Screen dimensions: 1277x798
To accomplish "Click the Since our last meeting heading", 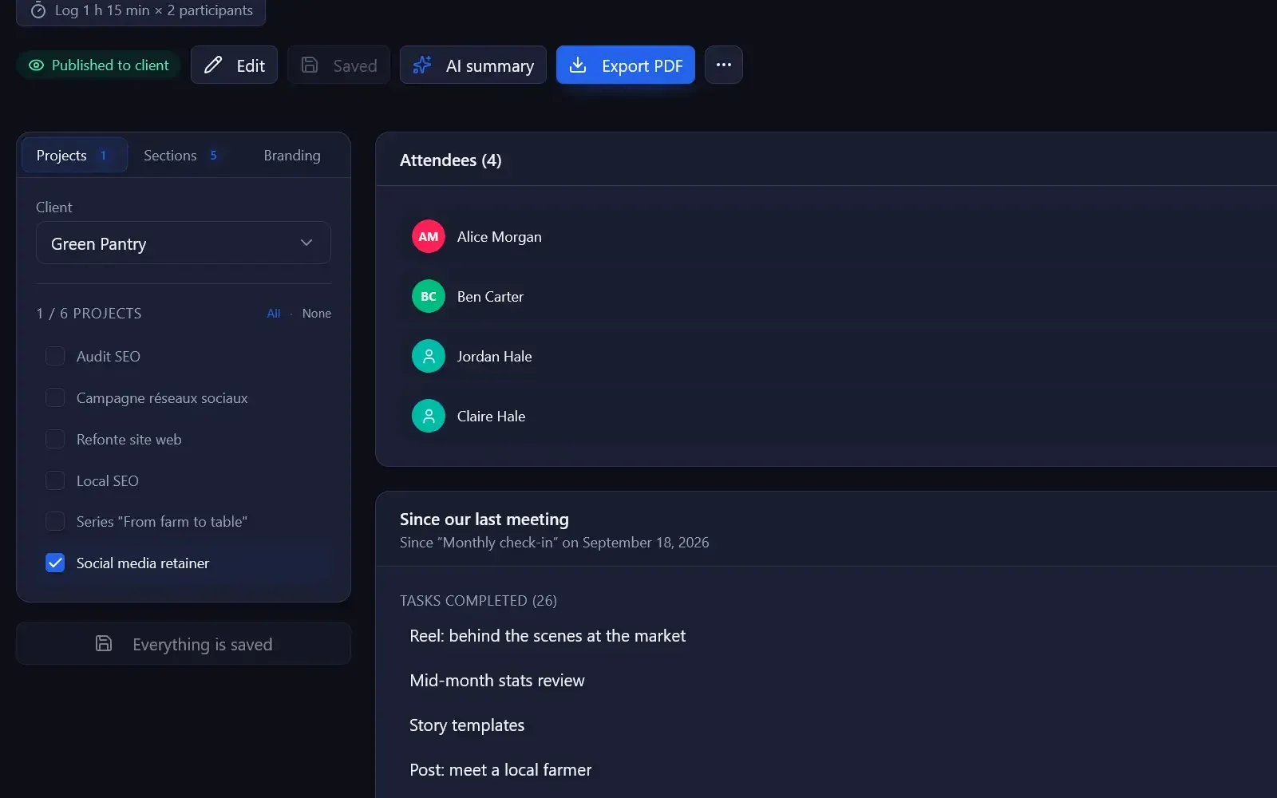I will [x=484, y=519].
